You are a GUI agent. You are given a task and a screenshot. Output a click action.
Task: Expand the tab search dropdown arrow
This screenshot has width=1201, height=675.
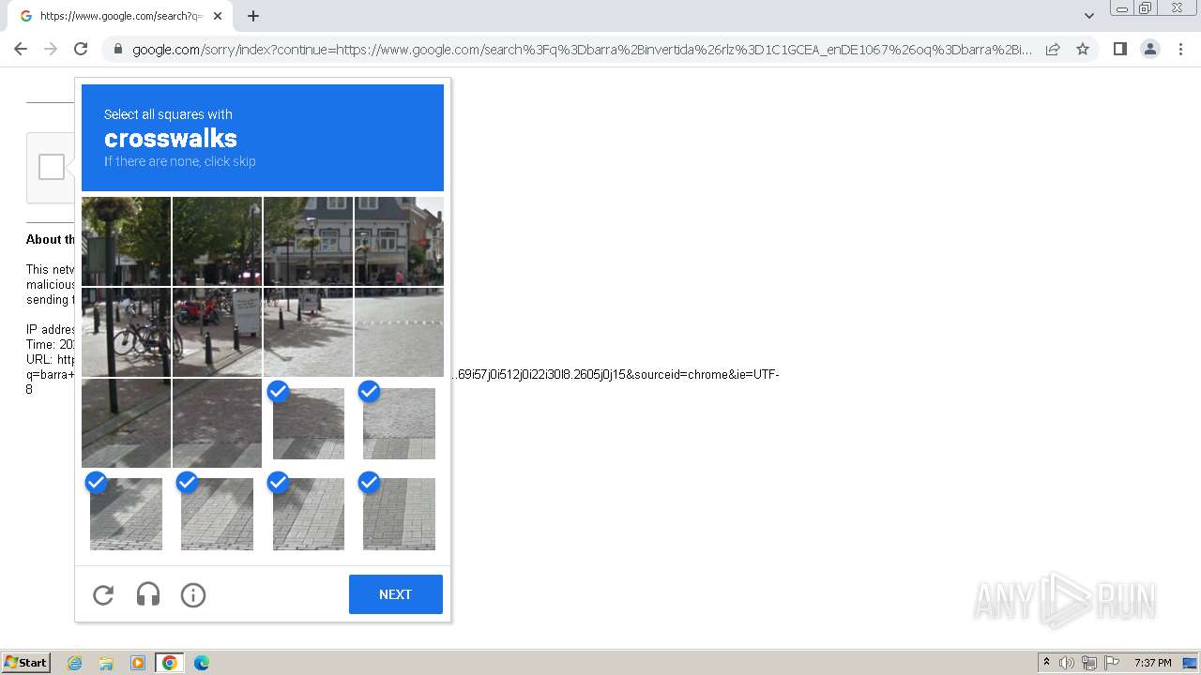[x=1088, y=16]
